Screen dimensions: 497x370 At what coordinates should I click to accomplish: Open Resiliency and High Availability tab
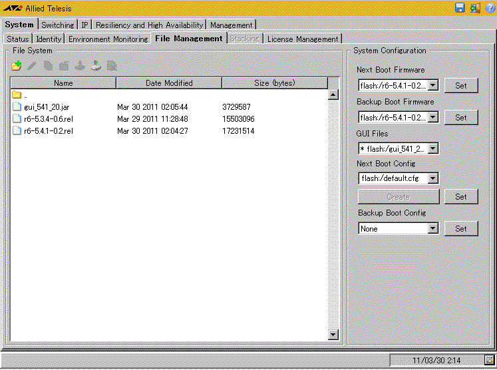point(149,25)
